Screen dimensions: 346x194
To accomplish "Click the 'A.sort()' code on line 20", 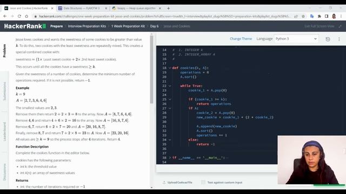I will (188, 77).
